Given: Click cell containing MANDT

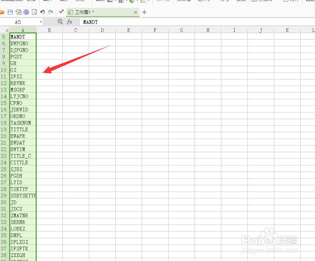Looking at the screenshot, I should 23,37.
